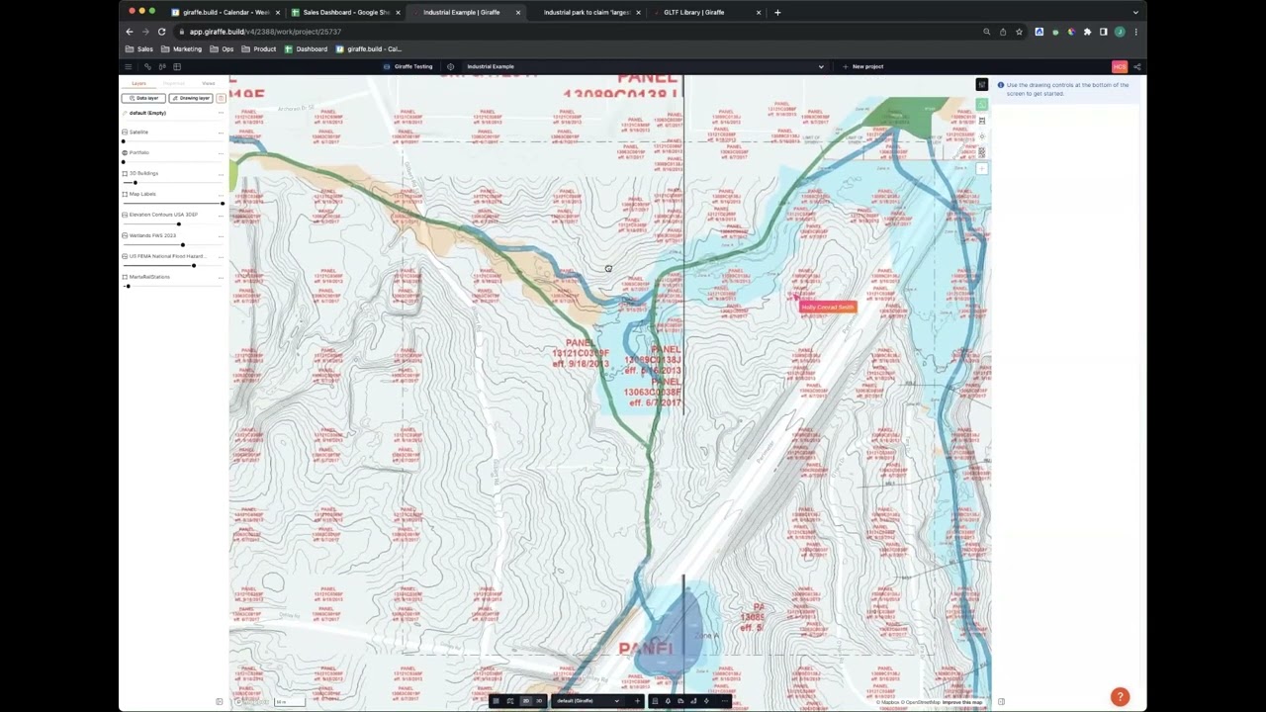Image resolution: width=1266 pixels, height=712 pixels.
Task: Click the Improve this map link
Action: click(962, 703)
